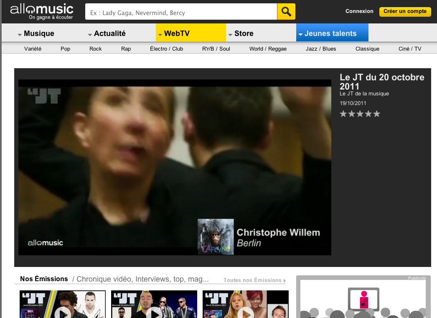The image size is (437, 318).
Task: Click the Le JT du 20 octobre 2011 title
Action: click(x=382, y=82)
